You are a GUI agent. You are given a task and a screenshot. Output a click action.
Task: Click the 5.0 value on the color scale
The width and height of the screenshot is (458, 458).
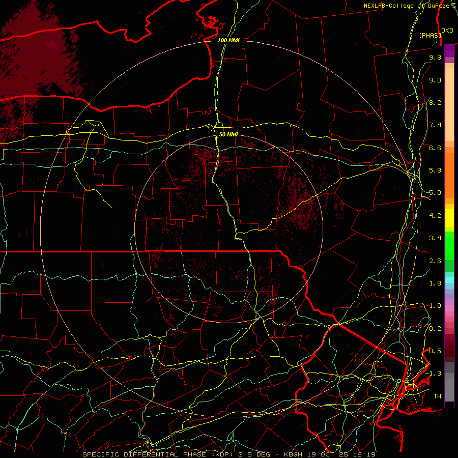pos(435,193)
